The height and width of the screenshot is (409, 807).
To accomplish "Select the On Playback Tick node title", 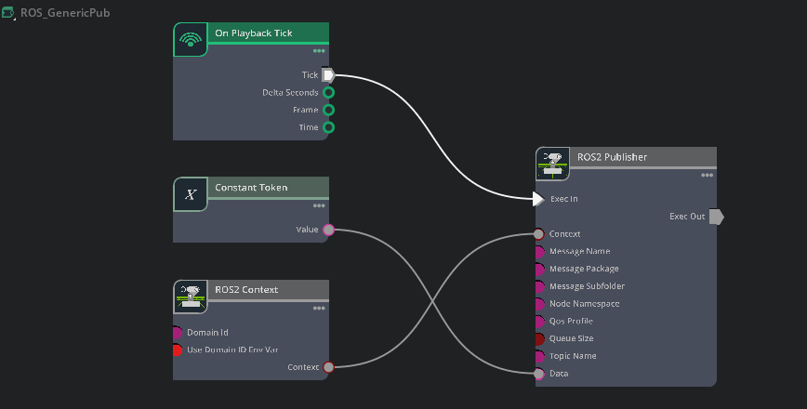I will (x=253, y=33).
